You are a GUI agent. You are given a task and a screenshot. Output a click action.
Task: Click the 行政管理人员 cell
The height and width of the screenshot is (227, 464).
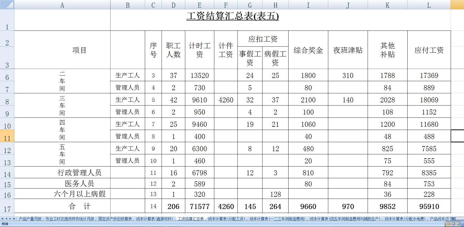pos(62,172)
